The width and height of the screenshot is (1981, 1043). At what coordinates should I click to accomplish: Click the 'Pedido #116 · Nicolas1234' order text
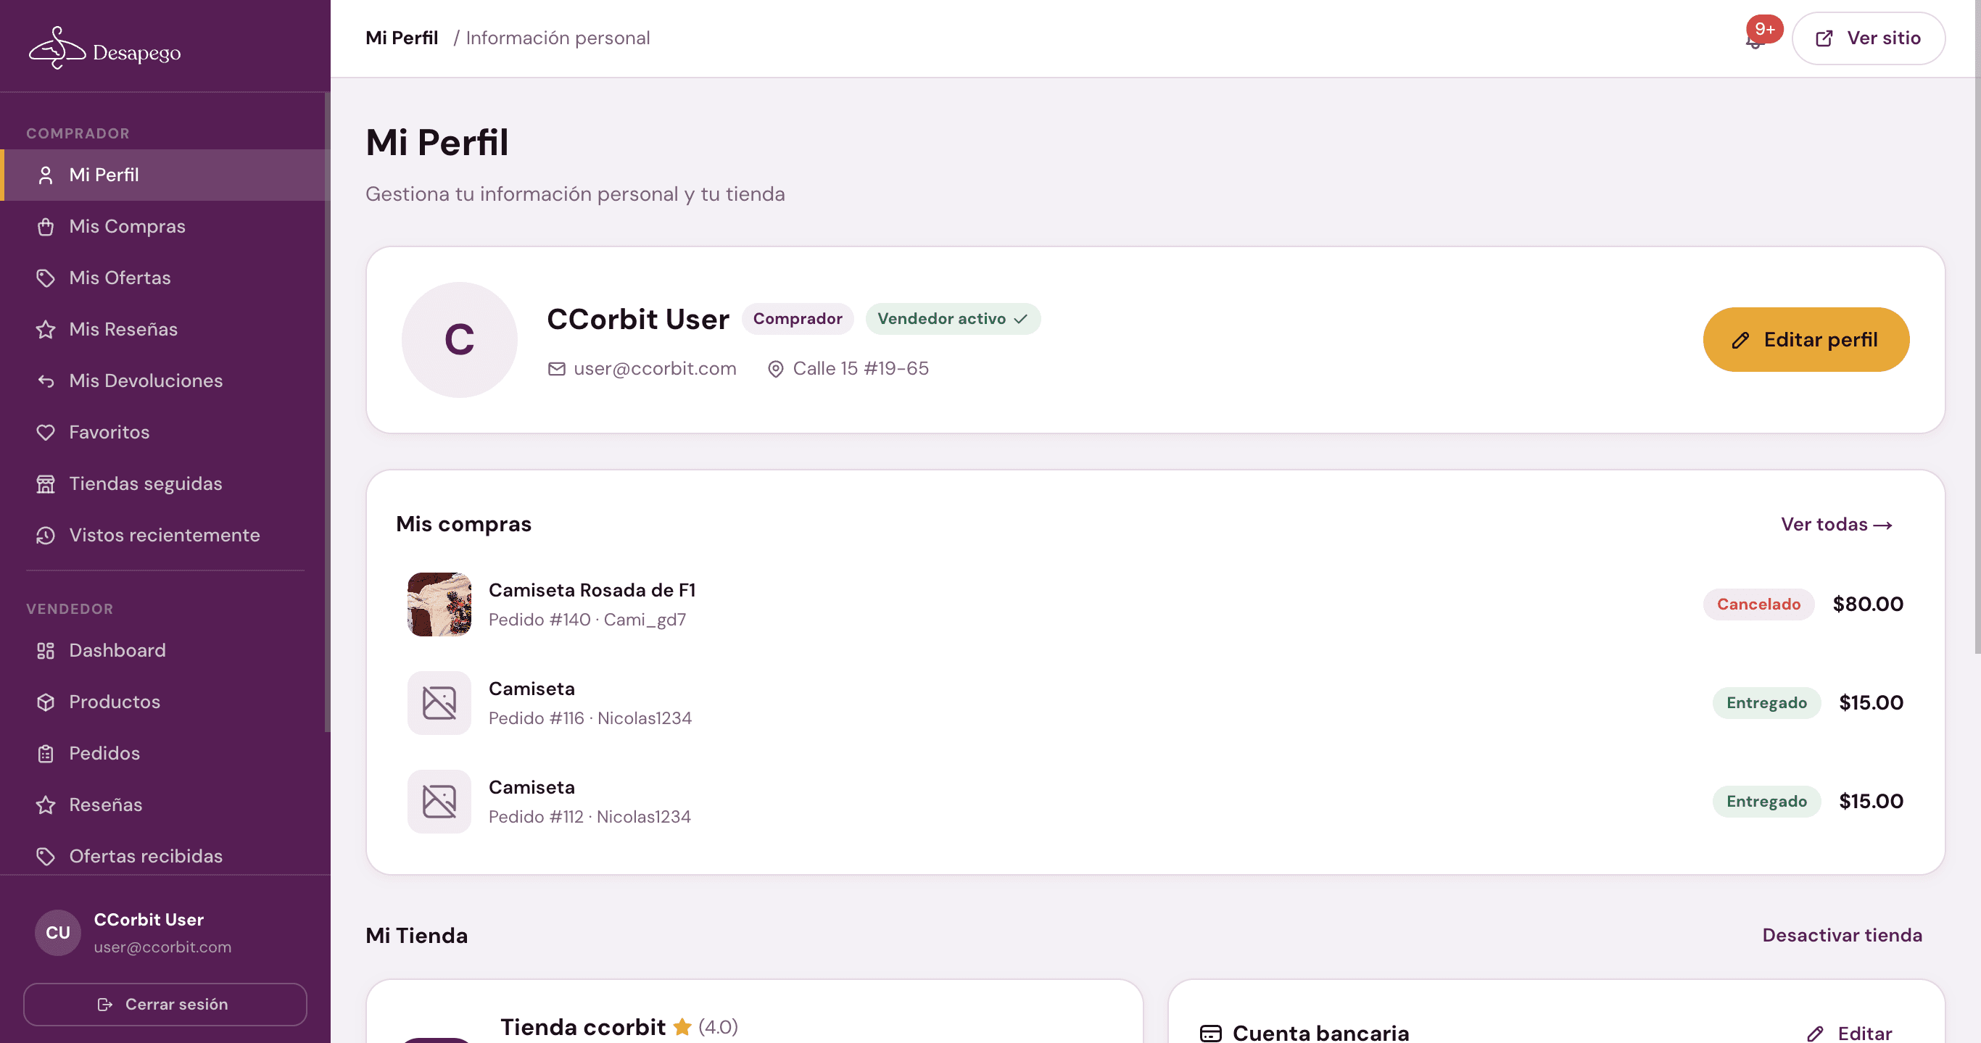click(x=591, y=718)
